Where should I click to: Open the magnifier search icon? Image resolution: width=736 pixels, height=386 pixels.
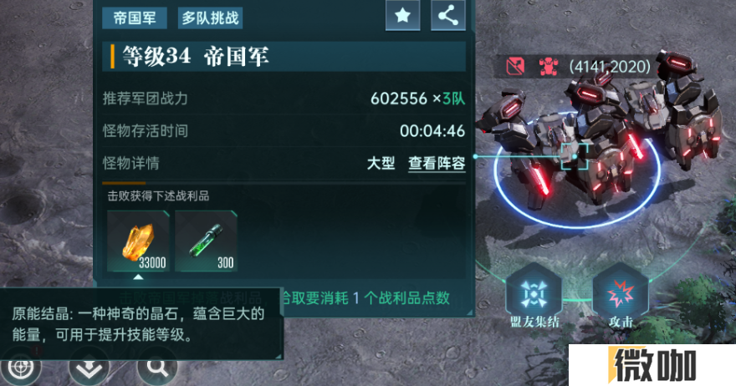157,368
